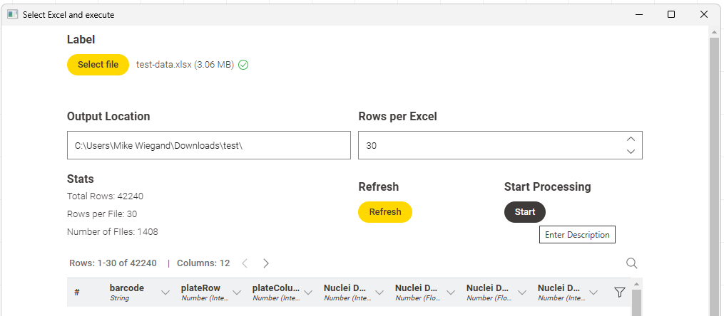
Task: Increase Rows per Excel with up arrow
Action: pyautogui.click(x=630, y=139)
